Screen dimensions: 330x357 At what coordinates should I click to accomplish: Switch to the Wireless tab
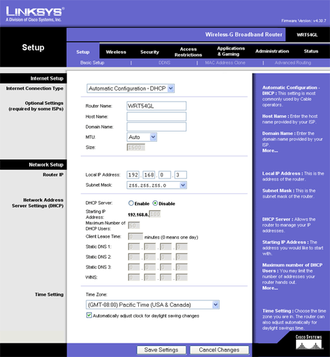coord(116,52)
